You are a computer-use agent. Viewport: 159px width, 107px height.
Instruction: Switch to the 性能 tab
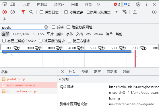pos(88,5)
